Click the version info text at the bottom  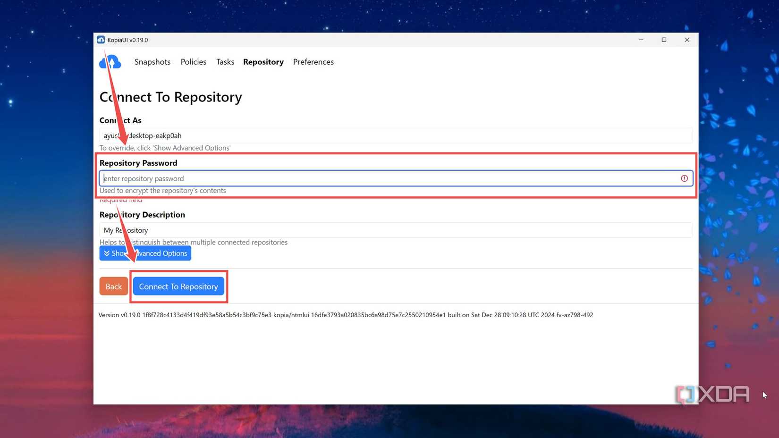(x=346, y=315)
